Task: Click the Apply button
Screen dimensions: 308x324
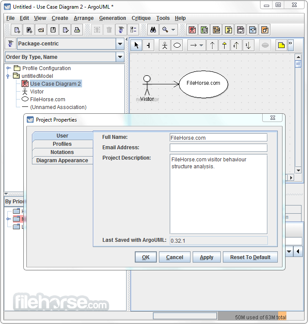Action: click(206, 257)
